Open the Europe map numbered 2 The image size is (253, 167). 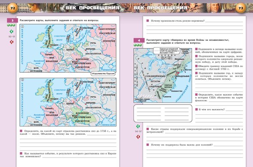click(68, 102)
